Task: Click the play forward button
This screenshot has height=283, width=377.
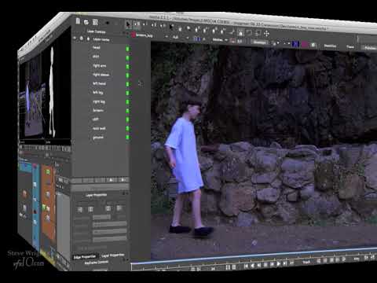Action: 278,264
